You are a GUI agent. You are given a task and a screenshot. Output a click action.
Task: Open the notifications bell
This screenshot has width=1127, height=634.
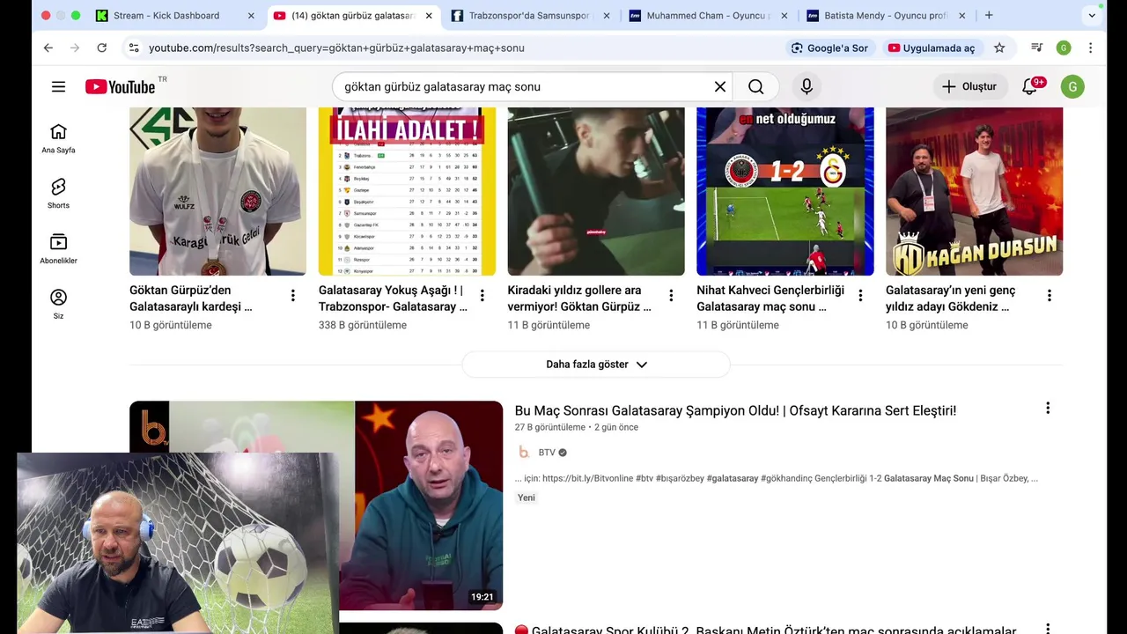1029,86
